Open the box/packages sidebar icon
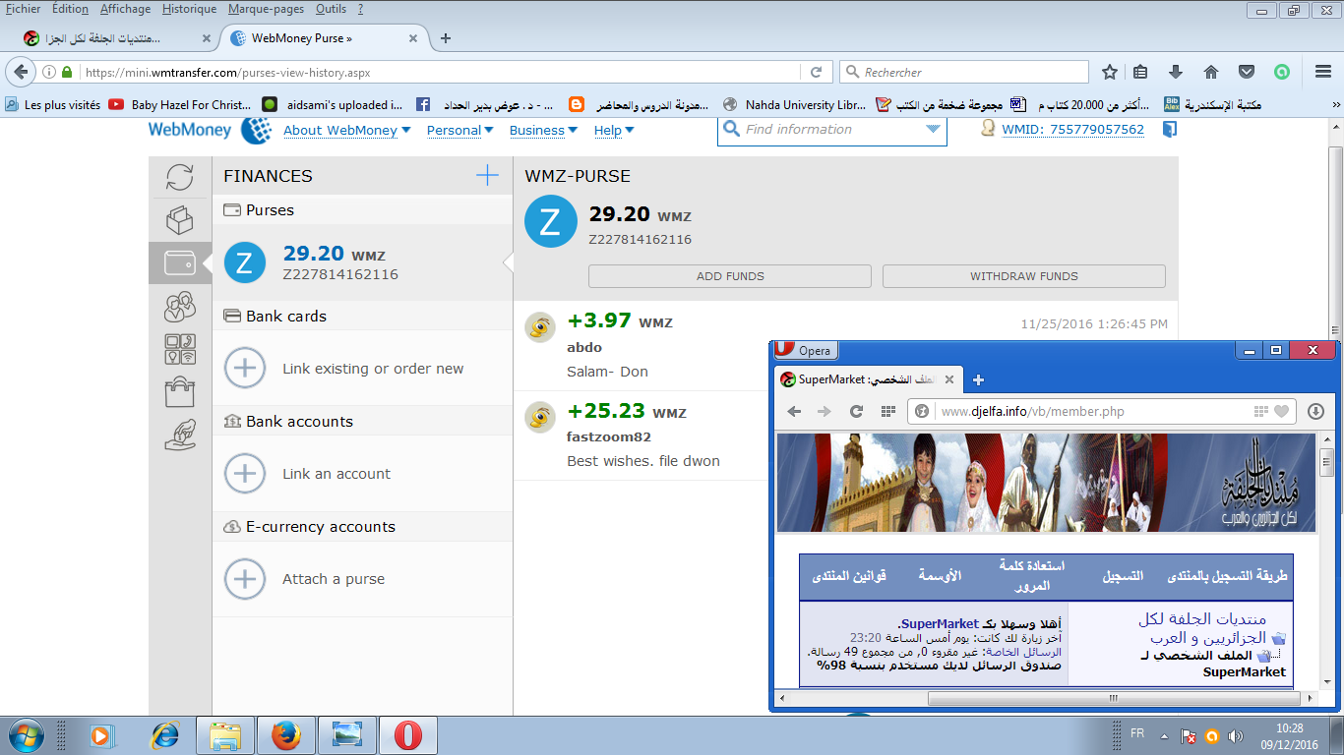This screenshot has width=1344, height=755. pyautogui.click(x=180, y=220)
